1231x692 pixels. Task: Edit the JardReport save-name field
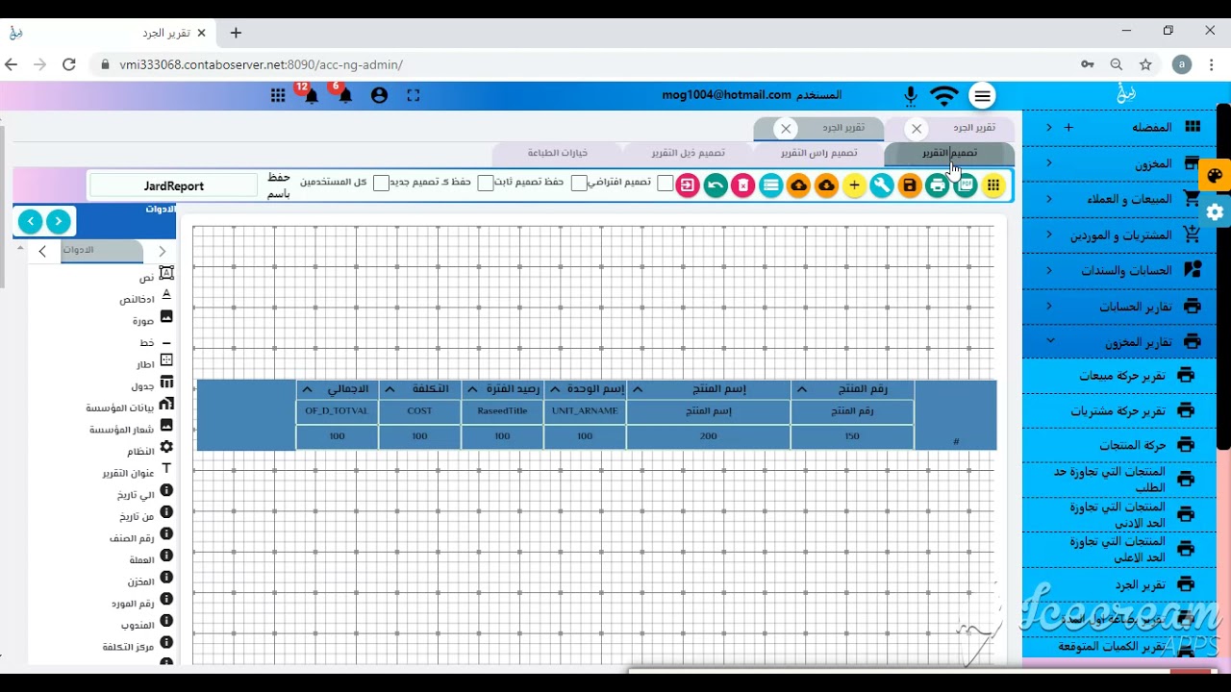coord(174,185)
